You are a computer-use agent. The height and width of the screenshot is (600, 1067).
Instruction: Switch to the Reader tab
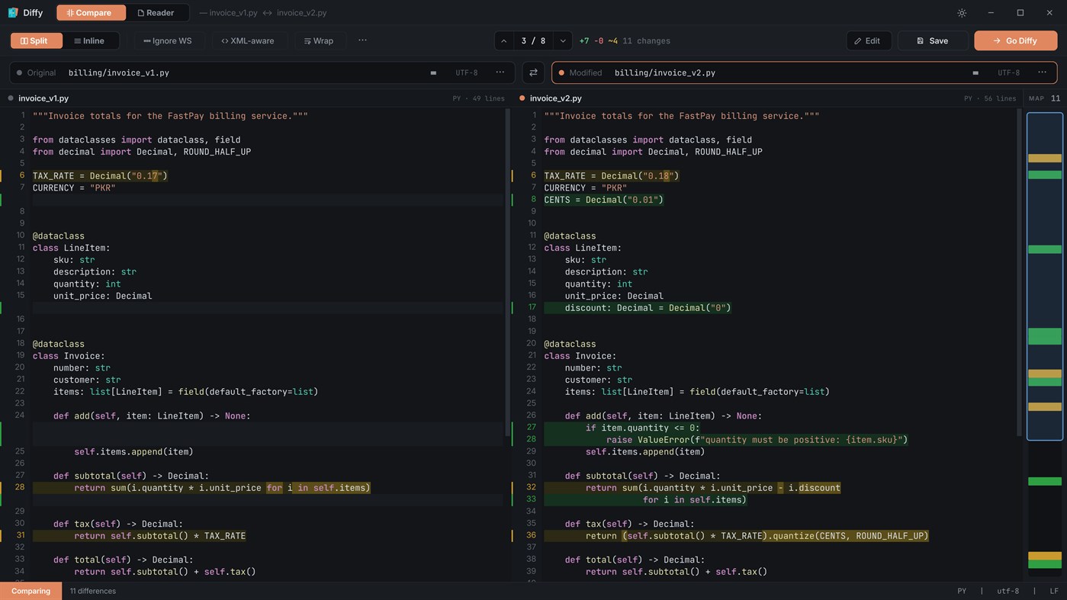pyautogui.click(x=156, y=13)
